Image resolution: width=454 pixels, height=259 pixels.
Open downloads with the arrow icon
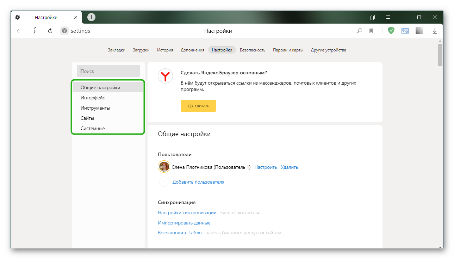(435, 31)
